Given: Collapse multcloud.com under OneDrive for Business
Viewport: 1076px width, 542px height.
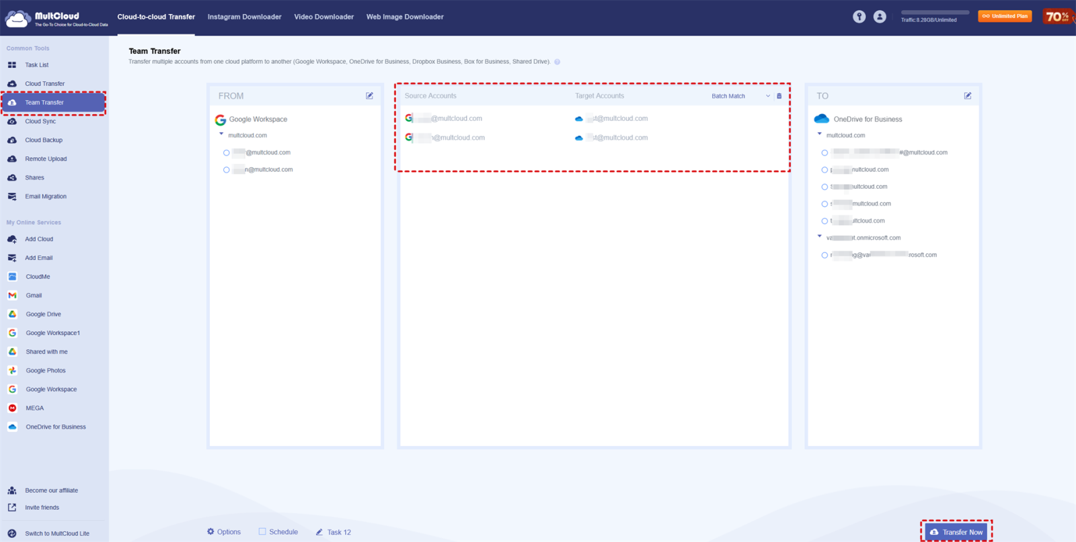Looking at the screenshot, I should (819, 134).
